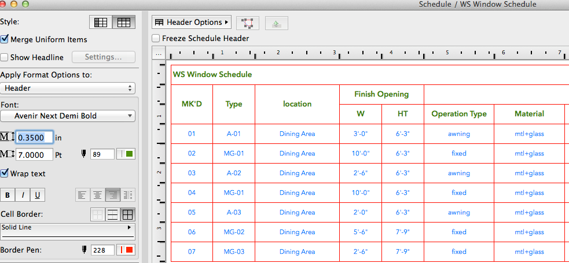
Task: Click the A-01 type cell
Action: click(234, 134)
